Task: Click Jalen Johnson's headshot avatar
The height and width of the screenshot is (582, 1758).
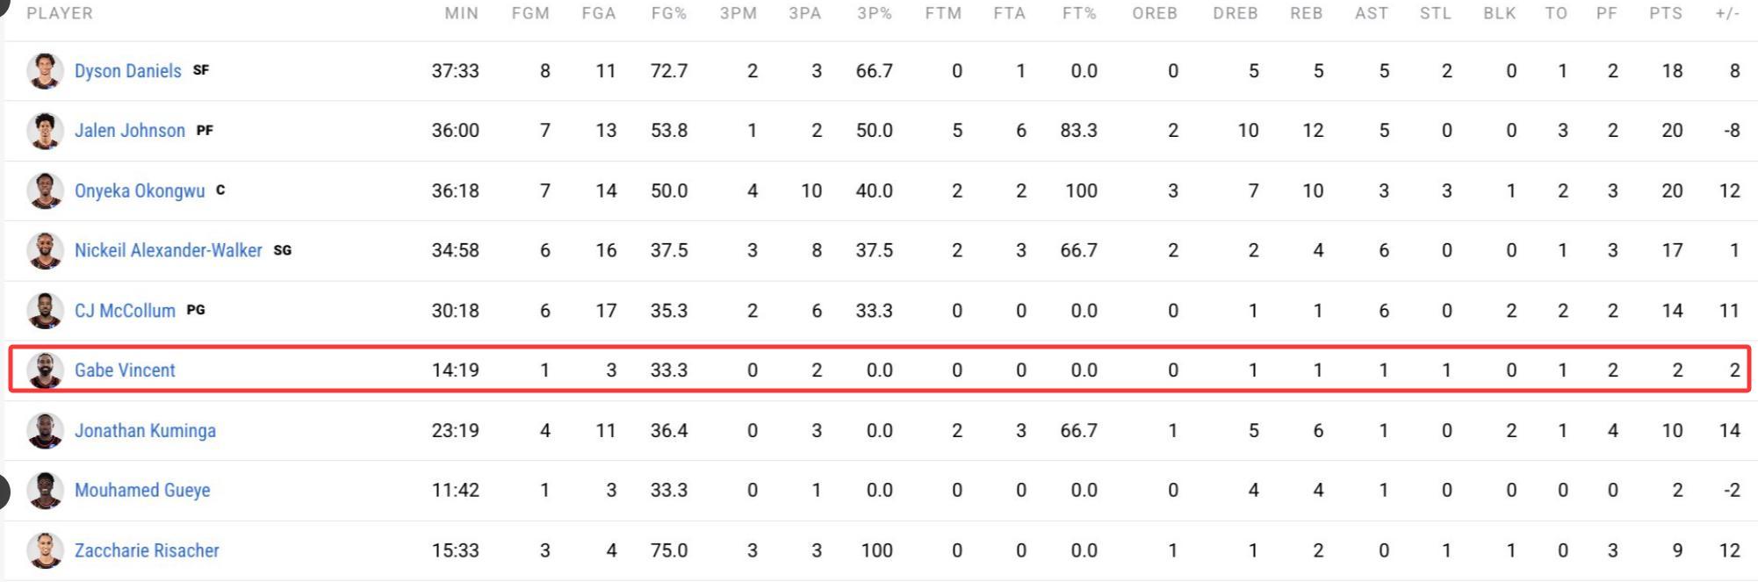Action: tap(44, 131)
